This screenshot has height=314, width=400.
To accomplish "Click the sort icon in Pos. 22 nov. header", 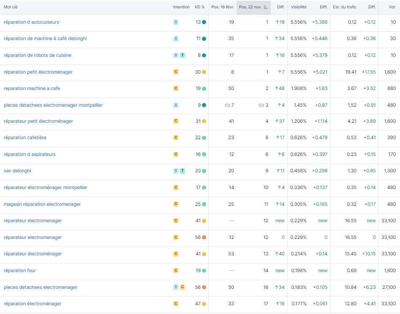I will [x=266, y=7].
